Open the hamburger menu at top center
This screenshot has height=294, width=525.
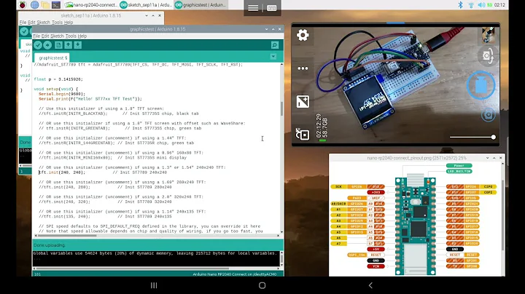pos(253,8)
